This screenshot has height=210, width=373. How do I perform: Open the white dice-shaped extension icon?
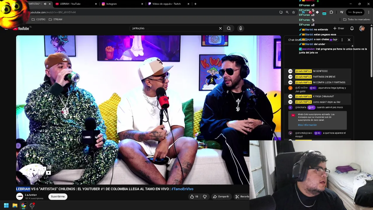click(x=317, y=12)
